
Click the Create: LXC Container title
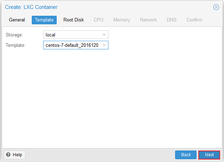click(31, 7)
